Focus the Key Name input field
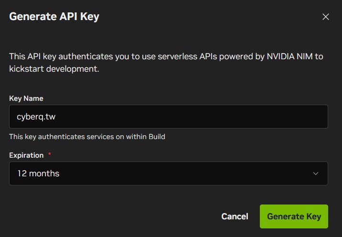Image resolution: width=342 pixels, height=237 pixels. tap(168, 117)
